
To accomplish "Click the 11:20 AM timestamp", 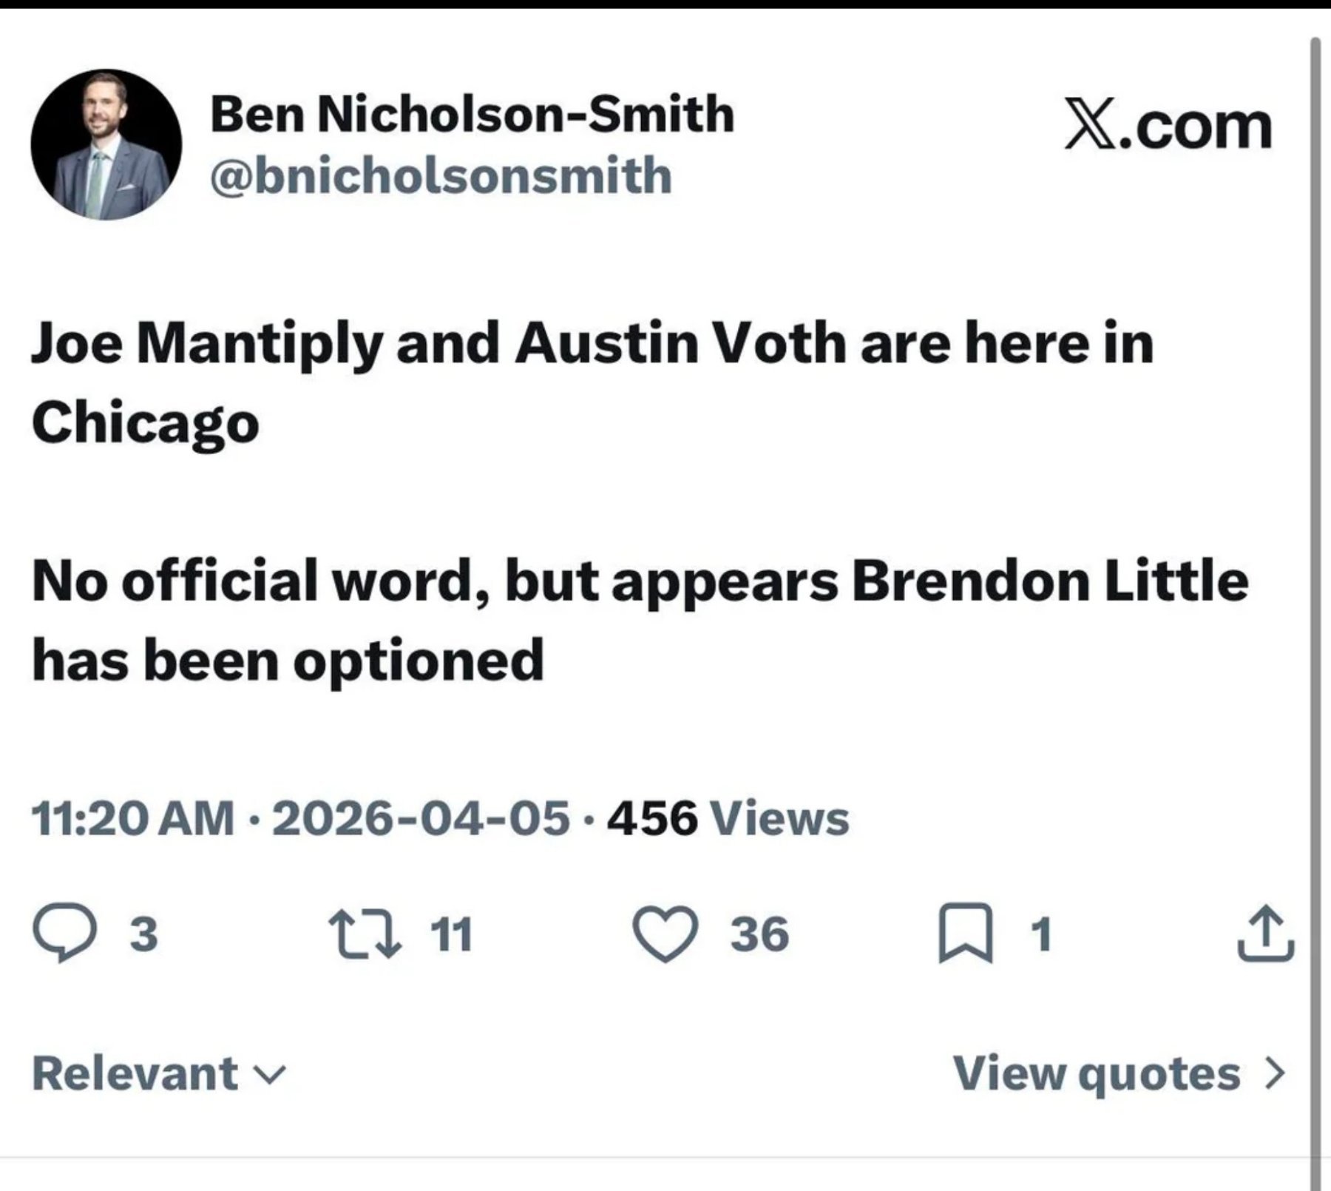I will pos(132,818).
